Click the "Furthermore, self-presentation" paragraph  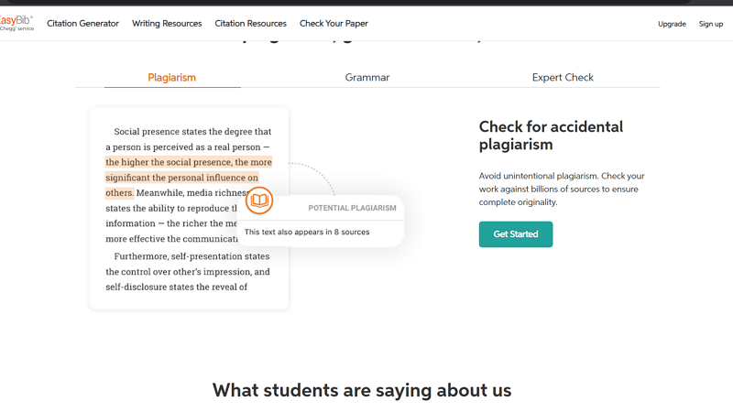pos(188,271)
